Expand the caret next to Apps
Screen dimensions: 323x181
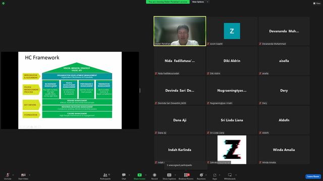tap(220, 175)
